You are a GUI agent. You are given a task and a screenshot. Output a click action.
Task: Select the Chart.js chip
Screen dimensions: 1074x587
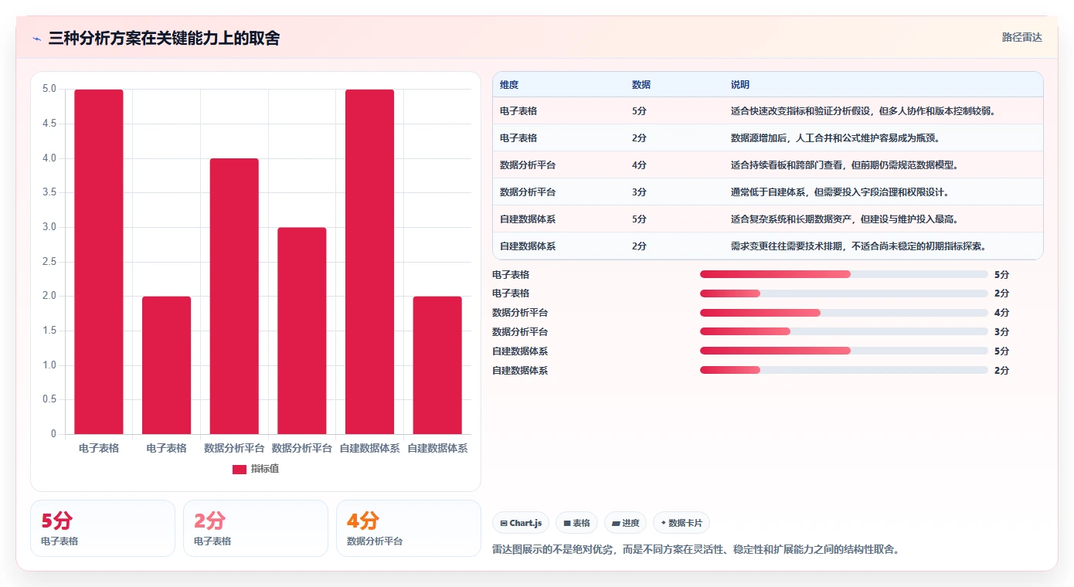click(x=521, y=523)
